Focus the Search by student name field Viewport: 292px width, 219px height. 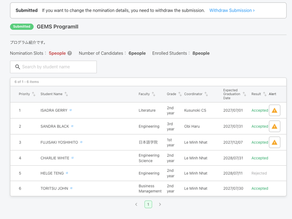tap(53, 67)
